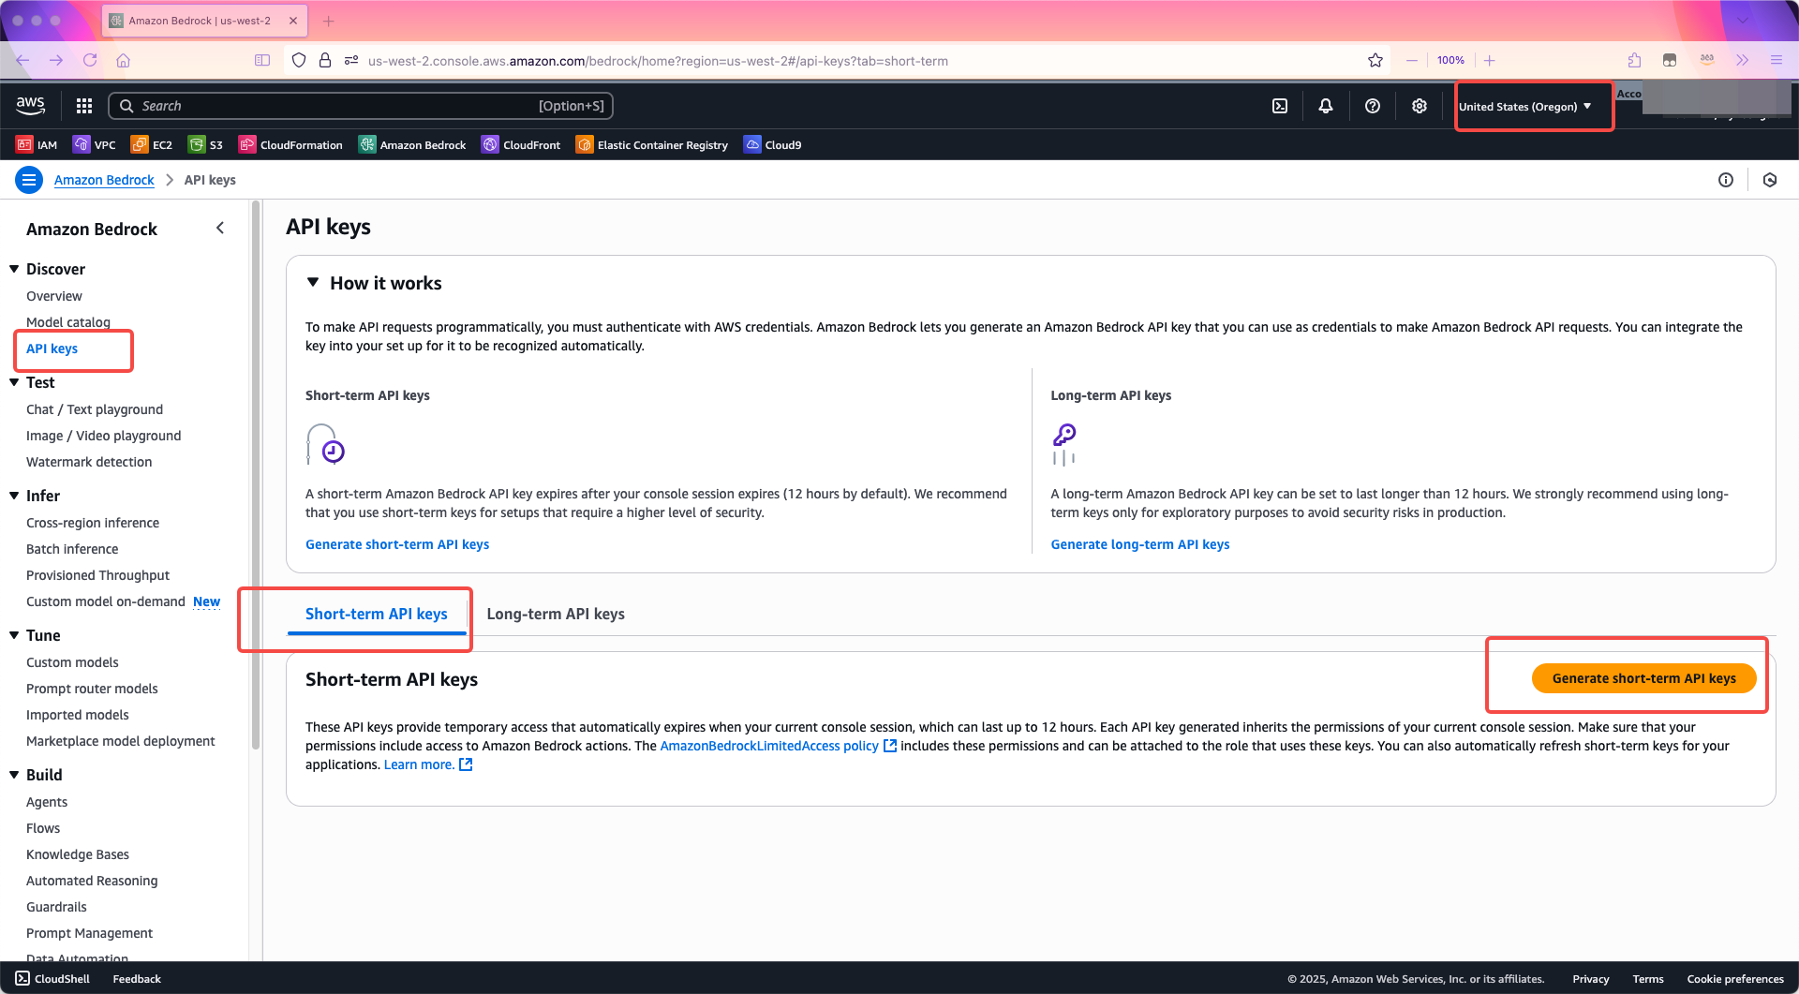Viewport: 1799px width, 994px height.
Task: Collapse the How it works section
Action: click(313, 283)
